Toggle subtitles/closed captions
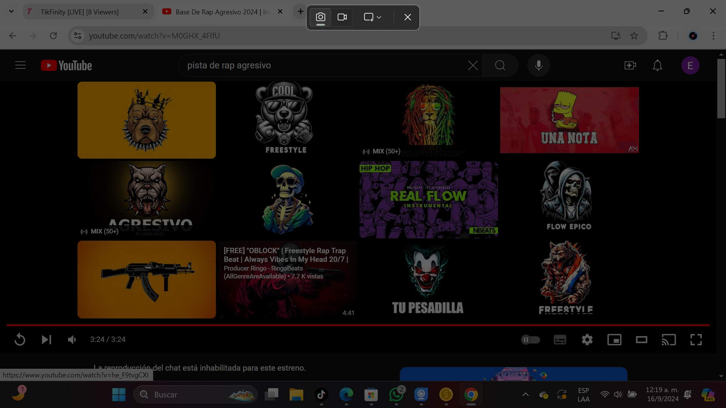Viewport: 726px width, 408px height. 560,340
